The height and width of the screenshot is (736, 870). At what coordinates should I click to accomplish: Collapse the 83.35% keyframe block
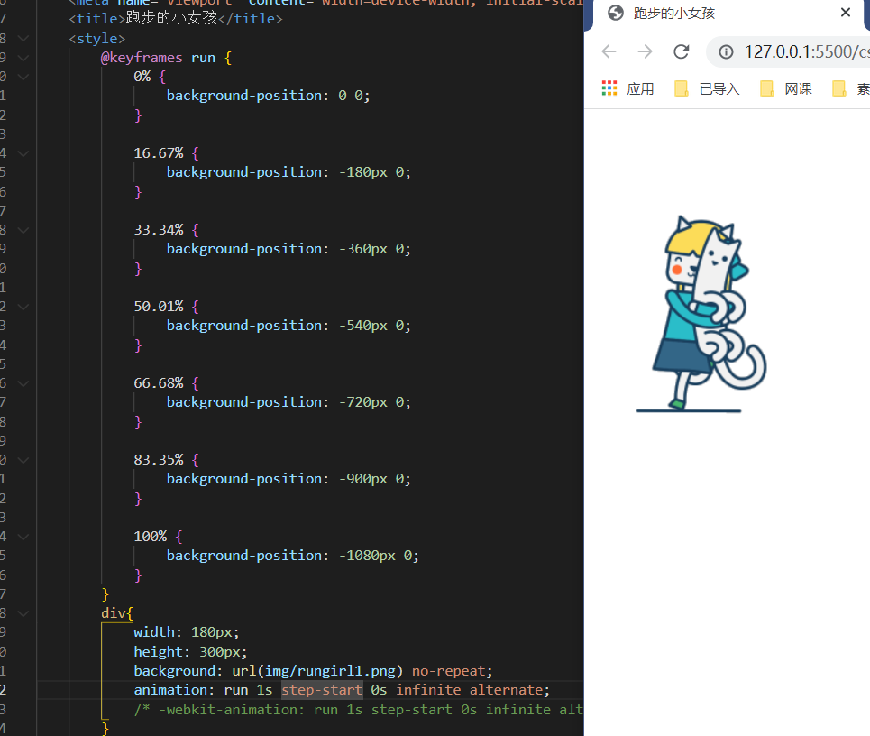click(x=23, y=460)
